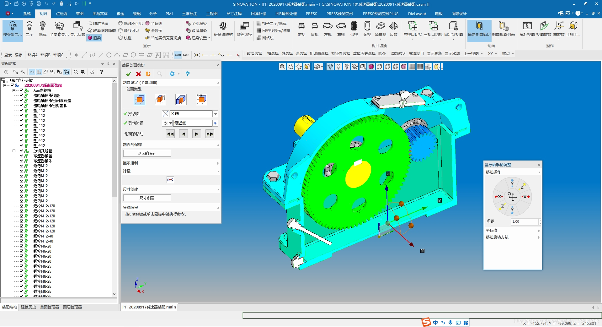Select the first full-section type icon

tap(140, 100)
